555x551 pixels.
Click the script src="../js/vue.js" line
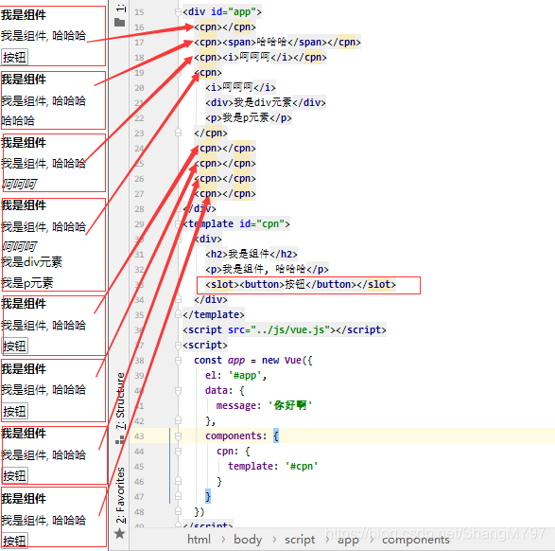tap(285, 329)
